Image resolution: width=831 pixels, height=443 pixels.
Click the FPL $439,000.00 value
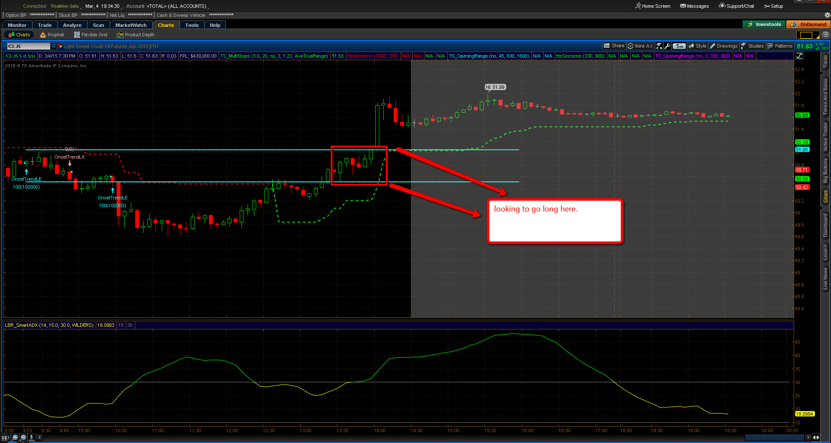pyautogui.click(x=198, y=56)
